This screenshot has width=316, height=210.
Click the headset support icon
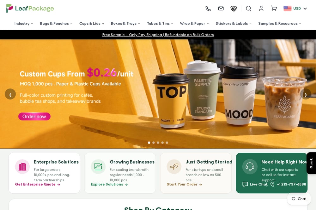pyautogui.click(x=250, y=167)
